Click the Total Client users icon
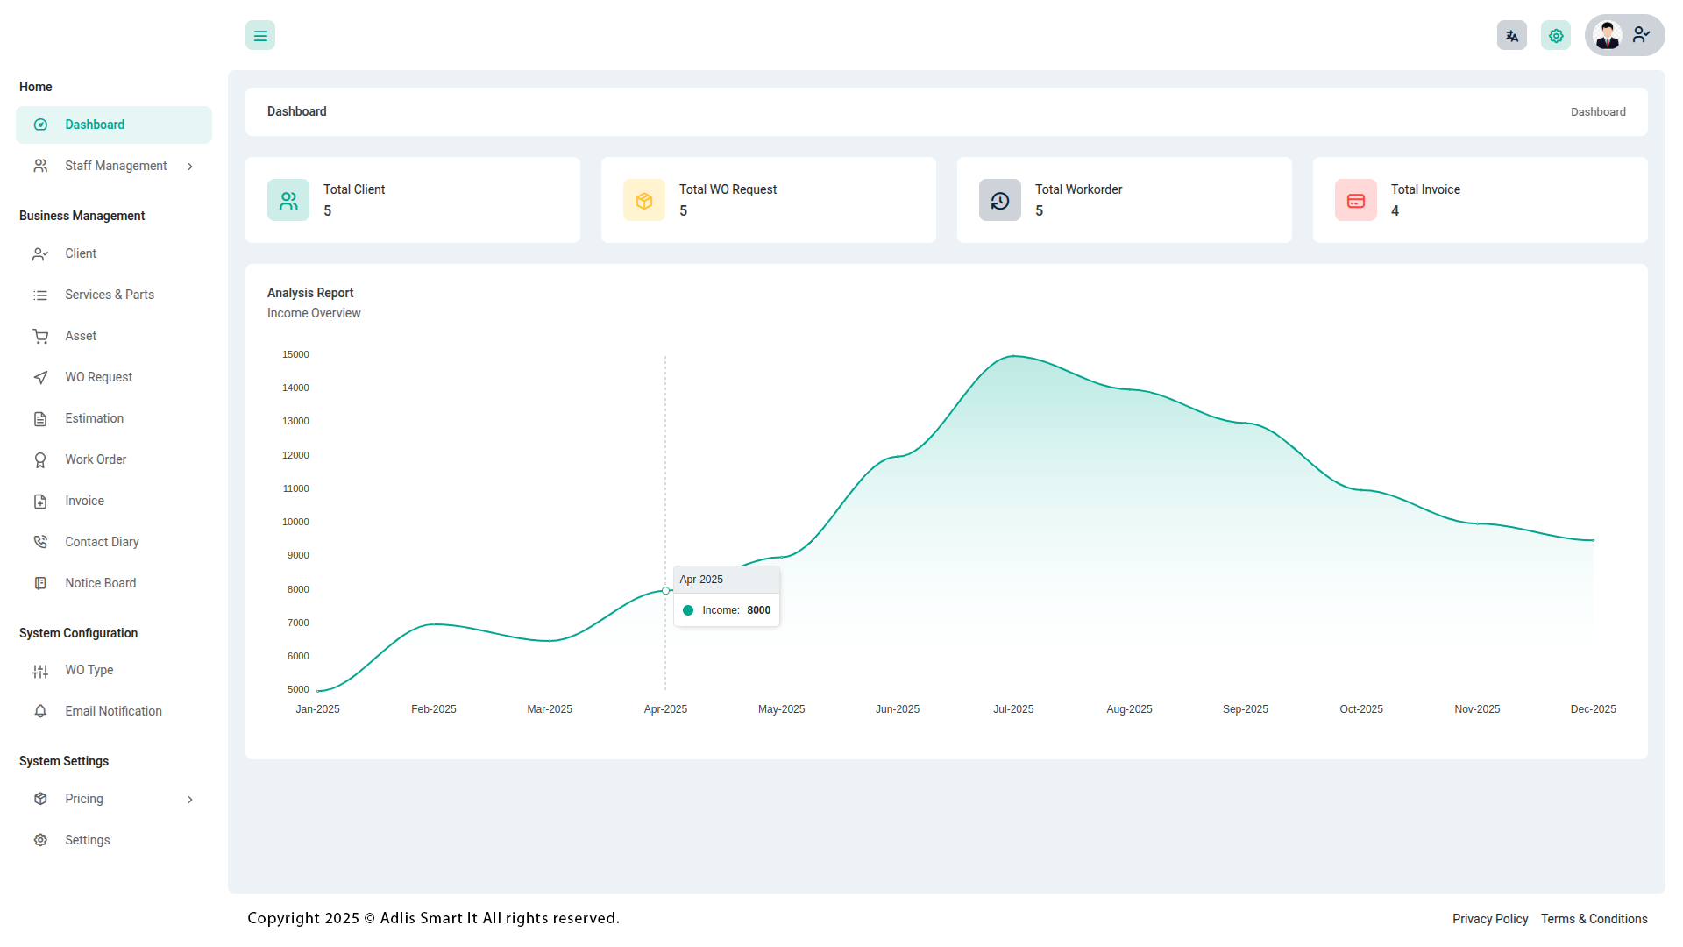 [288, 201]
